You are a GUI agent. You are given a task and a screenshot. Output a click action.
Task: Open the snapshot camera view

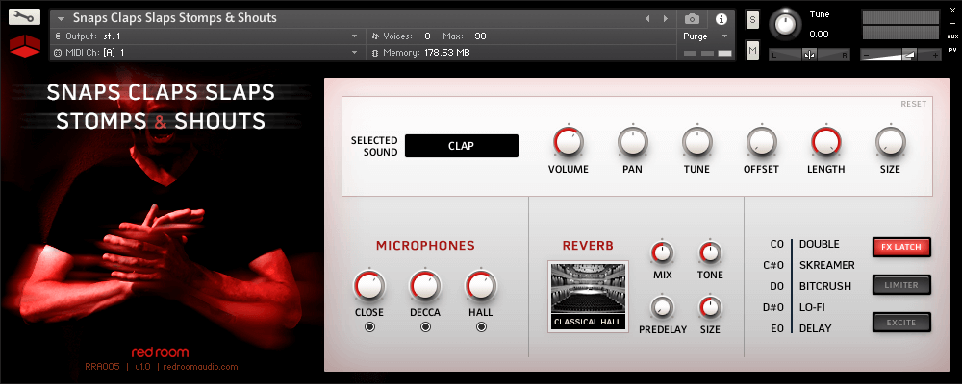coord(692,19)
